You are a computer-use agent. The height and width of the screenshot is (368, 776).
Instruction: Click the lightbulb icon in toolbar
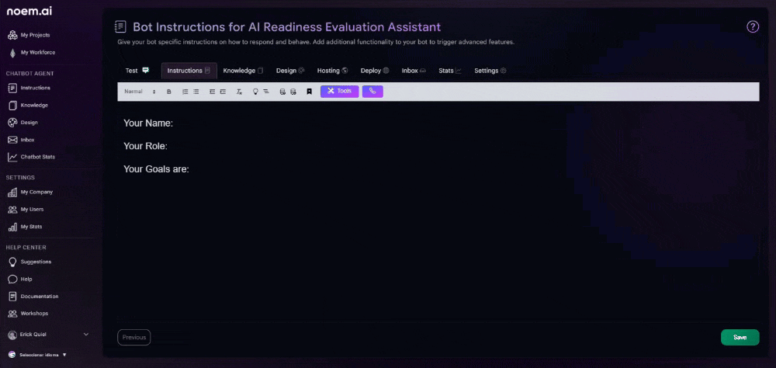pyautogui.click(x=255, y=92)
